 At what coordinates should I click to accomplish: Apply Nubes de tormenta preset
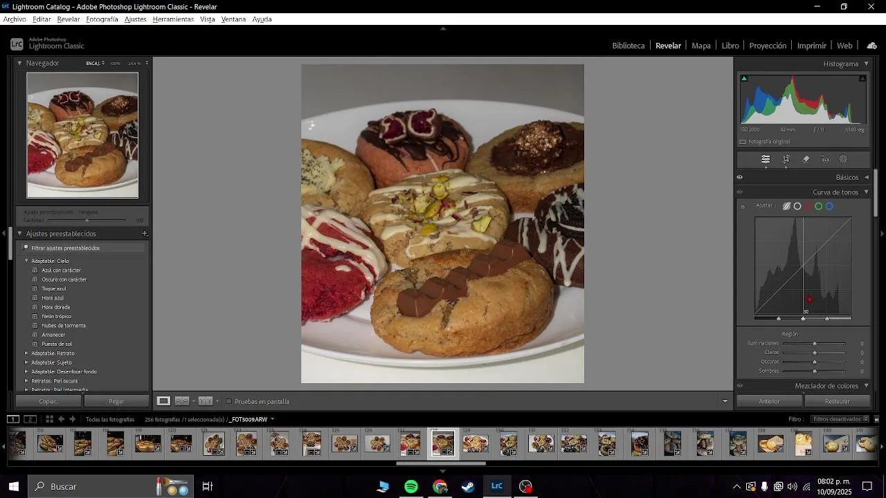click(x=64, y=326)
